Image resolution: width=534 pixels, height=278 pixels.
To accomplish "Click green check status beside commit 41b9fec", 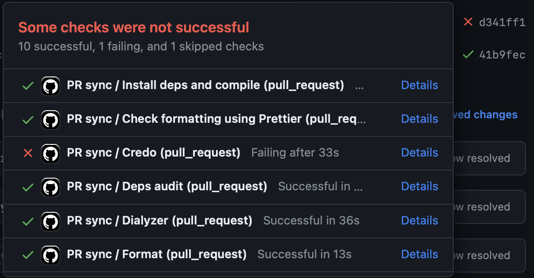I will tap(468, 54).
